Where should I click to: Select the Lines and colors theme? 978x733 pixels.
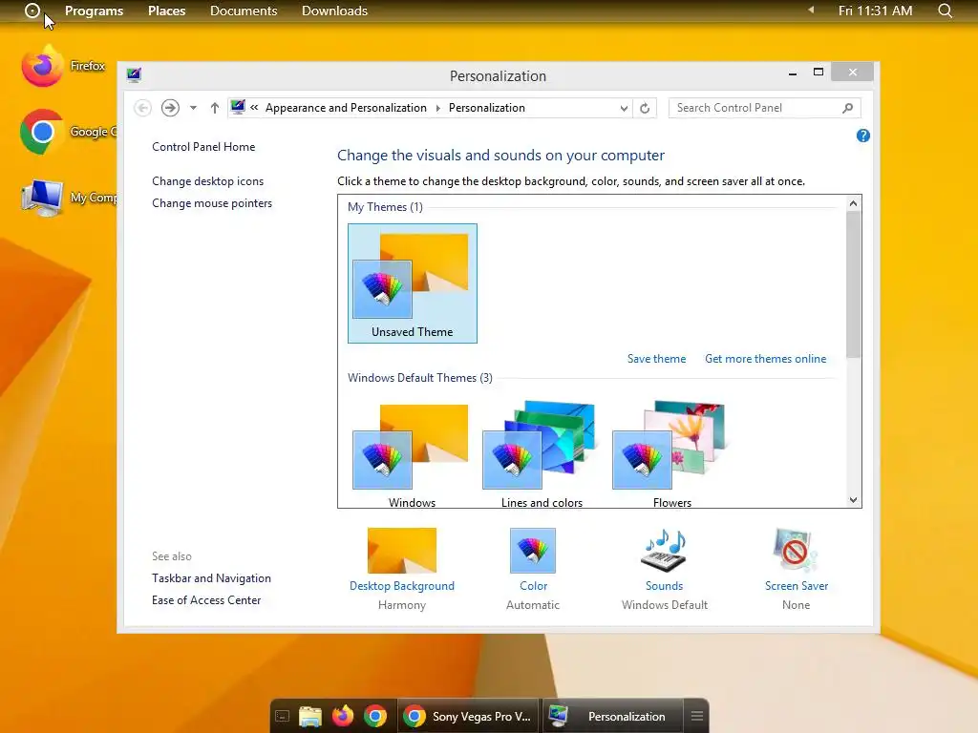(x=542, y=455)
